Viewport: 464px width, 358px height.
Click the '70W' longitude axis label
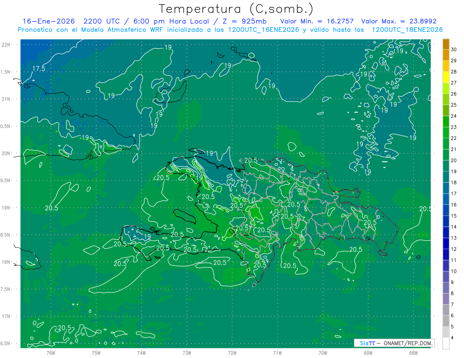tap(323, 353)
